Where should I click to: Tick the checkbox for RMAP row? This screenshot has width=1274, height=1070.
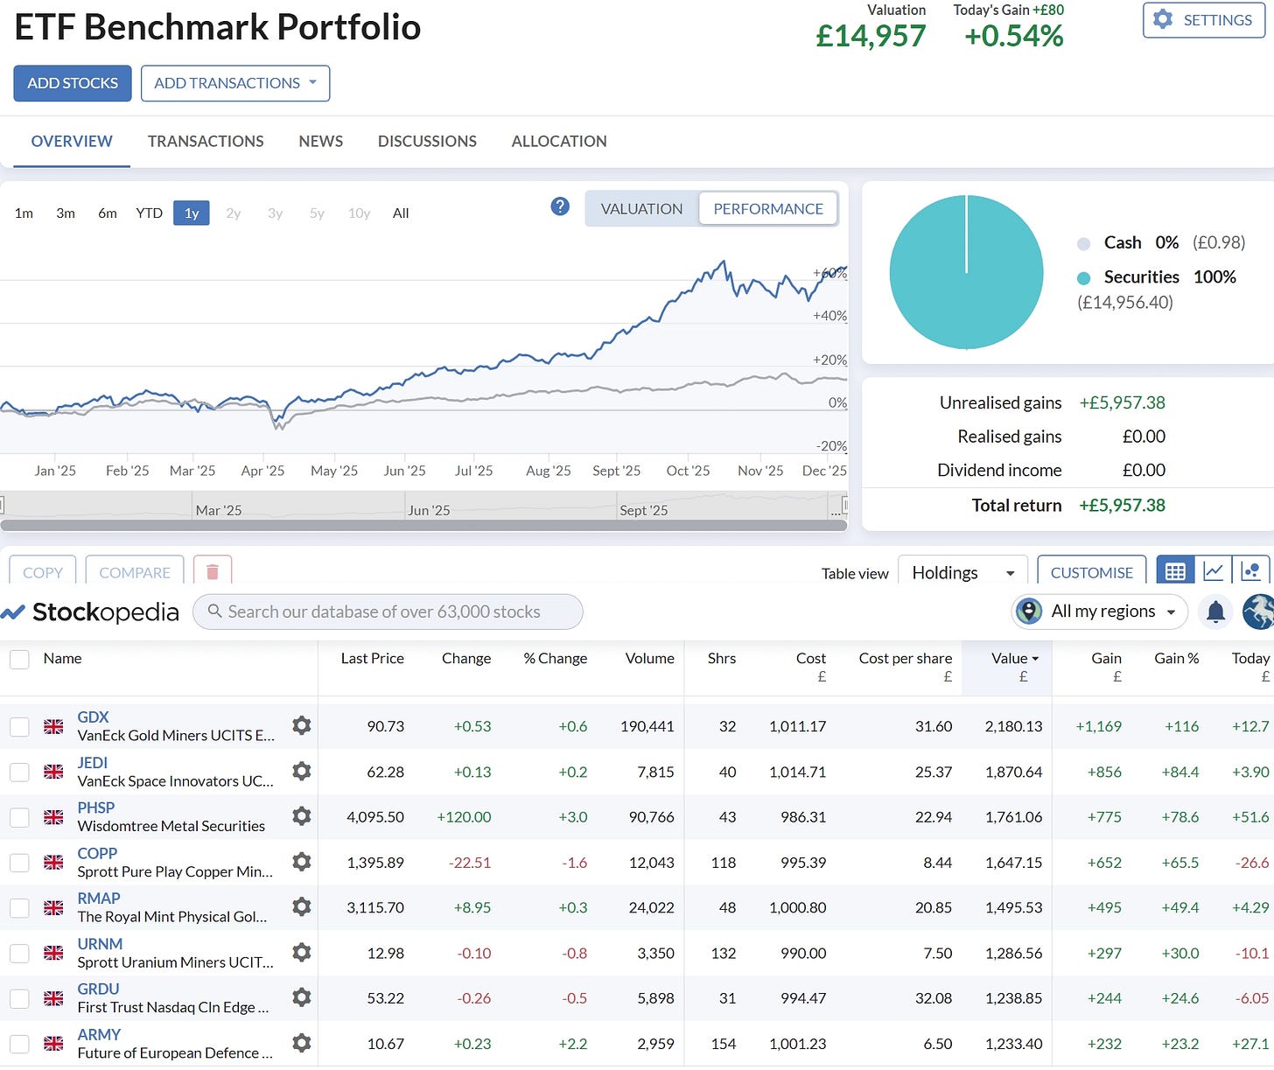19,907
